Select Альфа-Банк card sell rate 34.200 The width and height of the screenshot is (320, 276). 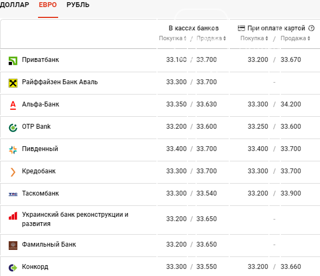(x=291, y=104)
